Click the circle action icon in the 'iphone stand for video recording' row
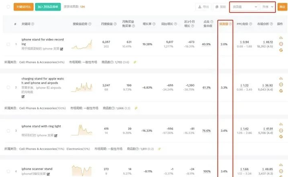This screenshot has height=177, width=288. (x=281, y=44)
